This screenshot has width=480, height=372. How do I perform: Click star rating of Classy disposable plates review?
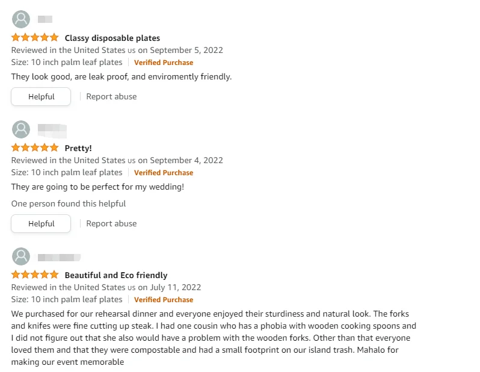[35, 38]
